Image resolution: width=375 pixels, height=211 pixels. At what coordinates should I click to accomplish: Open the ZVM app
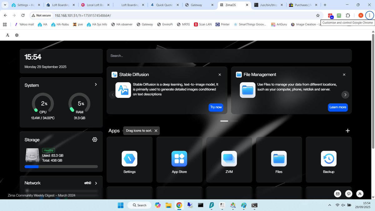coord(229,159)
